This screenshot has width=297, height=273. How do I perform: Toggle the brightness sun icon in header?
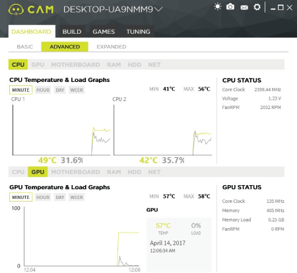(x=218, y=7)
